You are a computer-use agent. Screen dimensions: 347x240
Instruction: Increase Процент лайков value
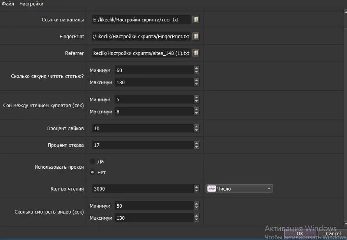click(197, 126)
